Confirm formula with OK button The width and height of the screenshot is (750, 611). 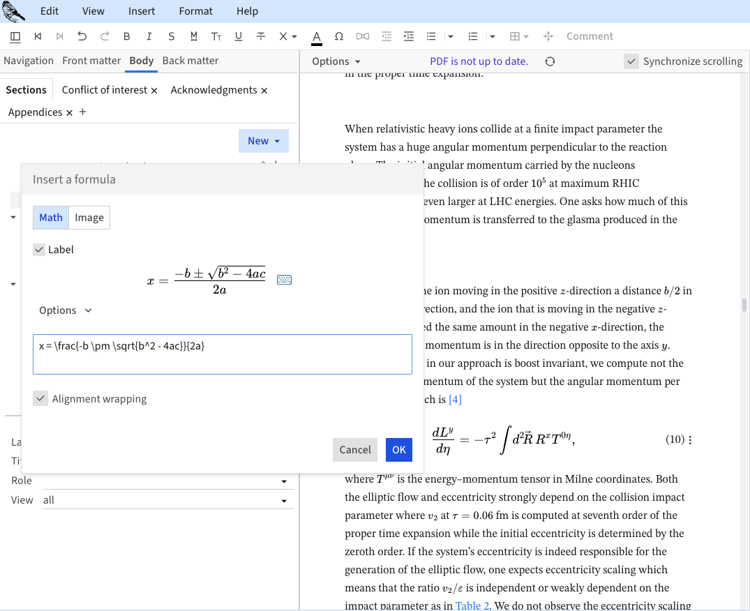(398, 450)
